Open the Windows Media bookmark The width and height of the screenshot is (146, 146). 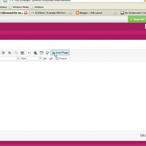click(x=19, y=7)
